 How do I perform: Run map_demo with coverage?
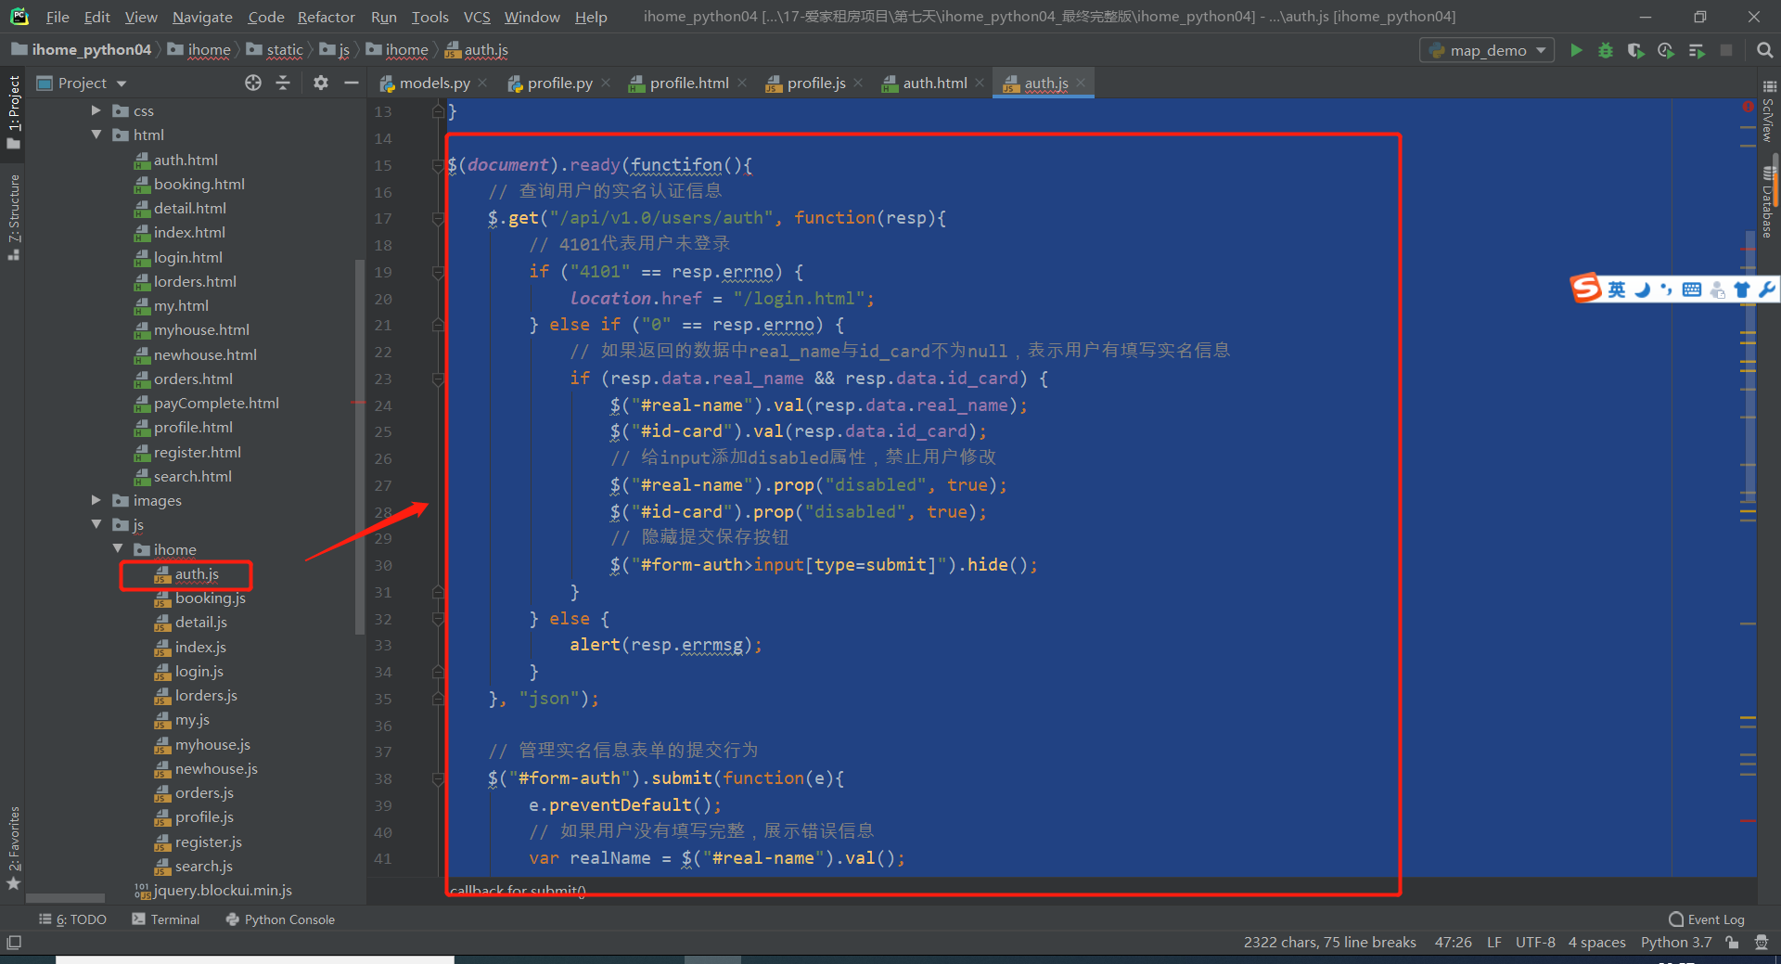(1635, 50)
